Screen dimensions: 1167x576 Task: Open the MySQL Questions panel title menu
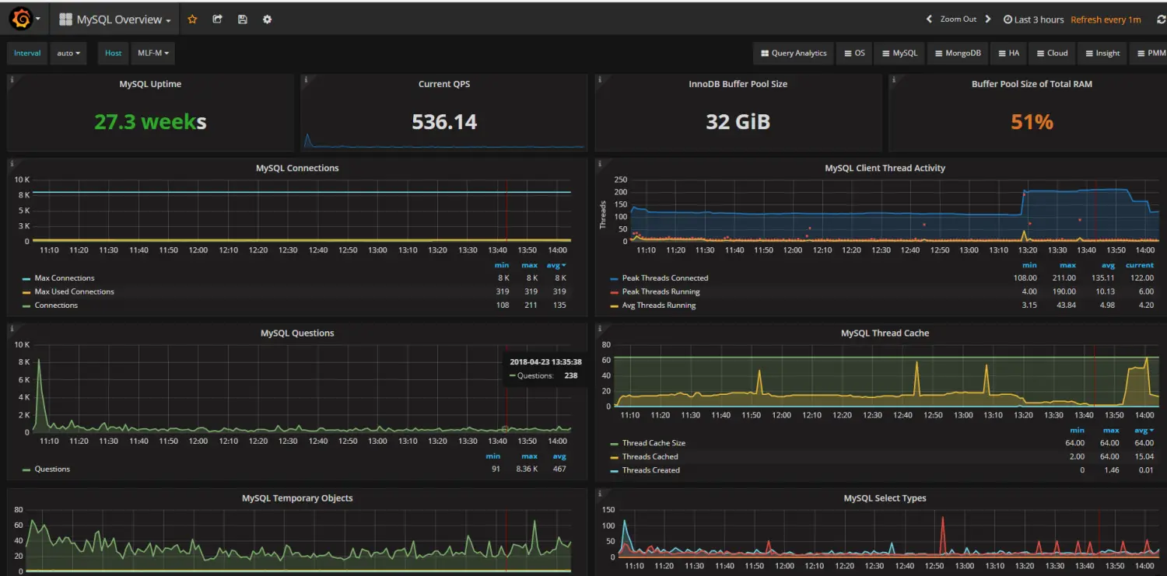point(297,333)
